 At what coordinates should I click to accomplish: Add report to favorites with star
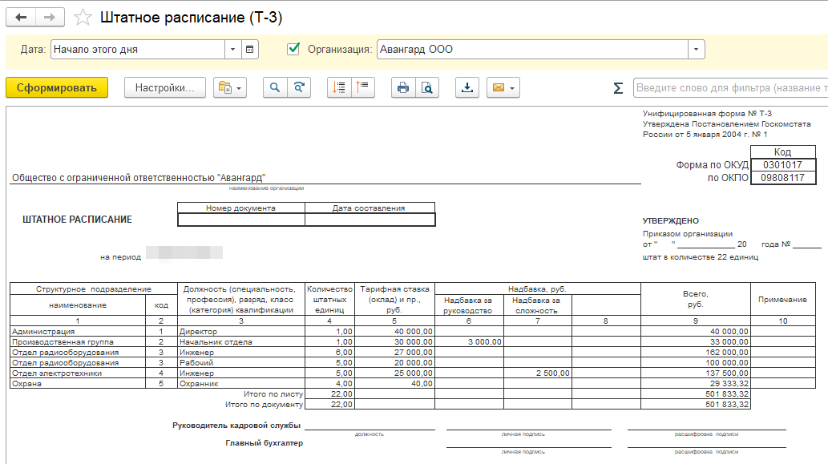82,18
